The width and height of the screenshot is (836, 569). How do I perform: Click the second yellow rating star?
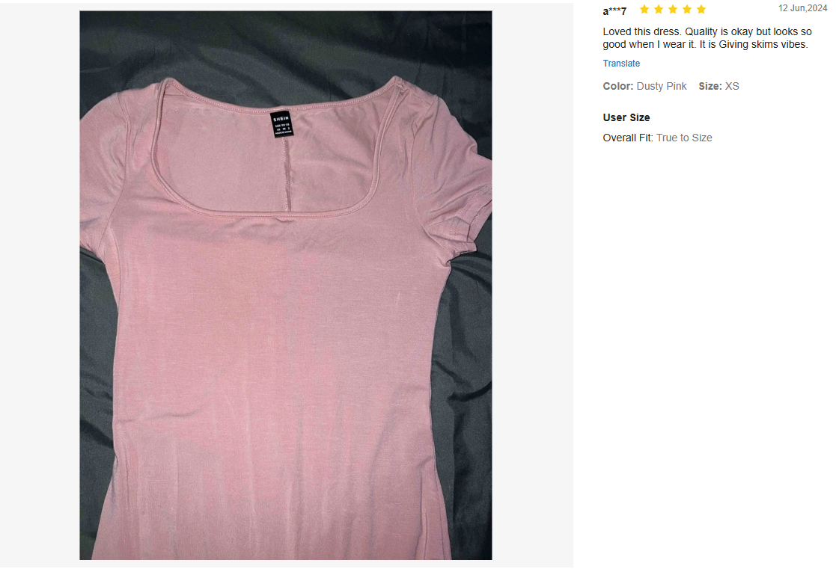pos(659,9)
